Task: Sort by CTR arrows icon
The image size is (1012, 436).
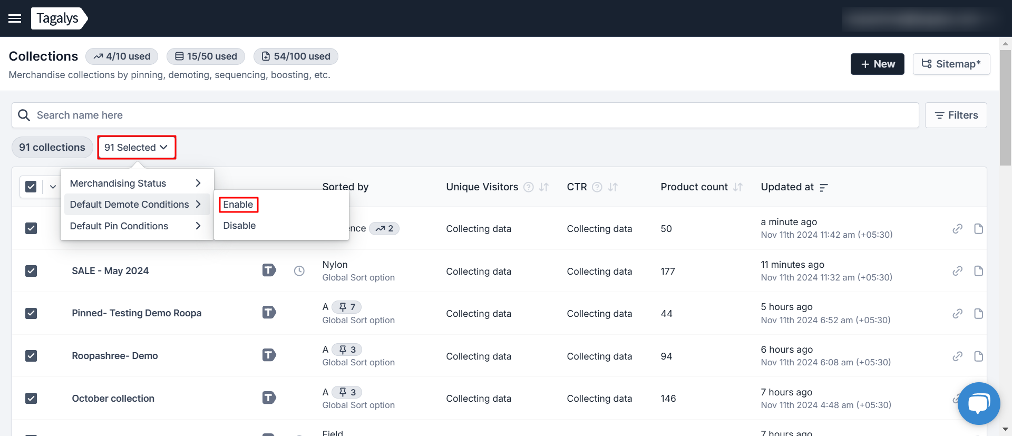Action: point(612,187)
